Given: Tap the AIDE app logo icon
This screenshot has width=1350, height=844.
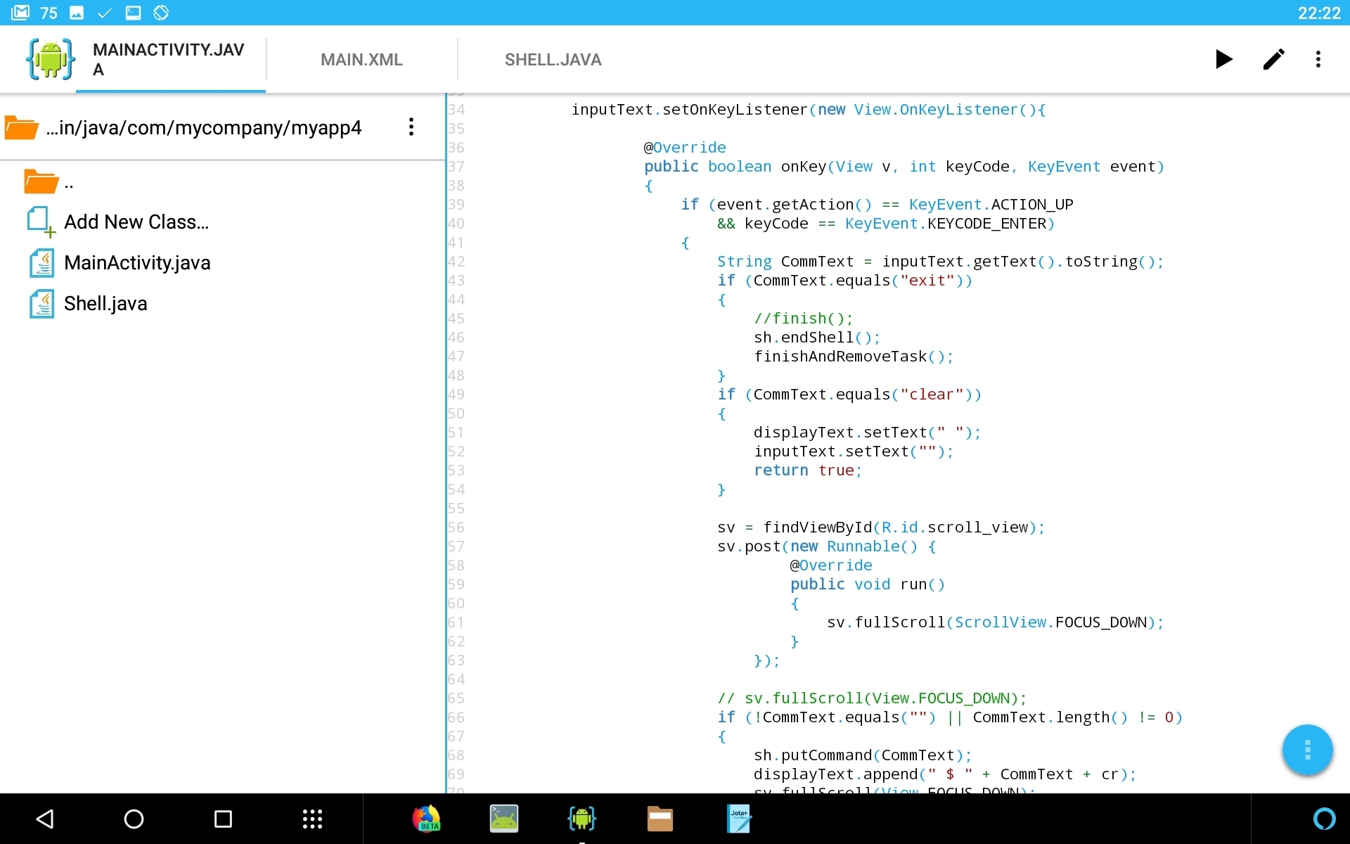Looking at the screenshot, I should pos(50,59).
